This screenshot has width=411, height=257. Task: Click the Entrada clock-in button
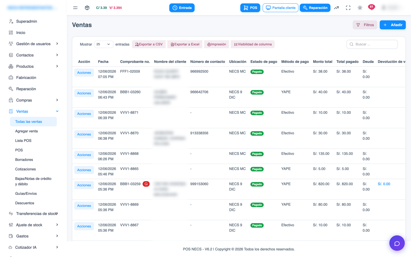[x=182, y=8]
